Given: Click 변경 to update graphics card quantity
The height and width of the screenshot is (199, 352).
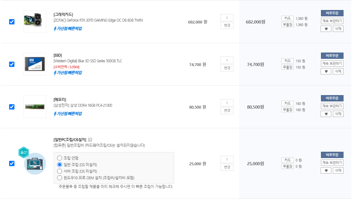Looking at the screenshot, I should click(x=227, y=25).
